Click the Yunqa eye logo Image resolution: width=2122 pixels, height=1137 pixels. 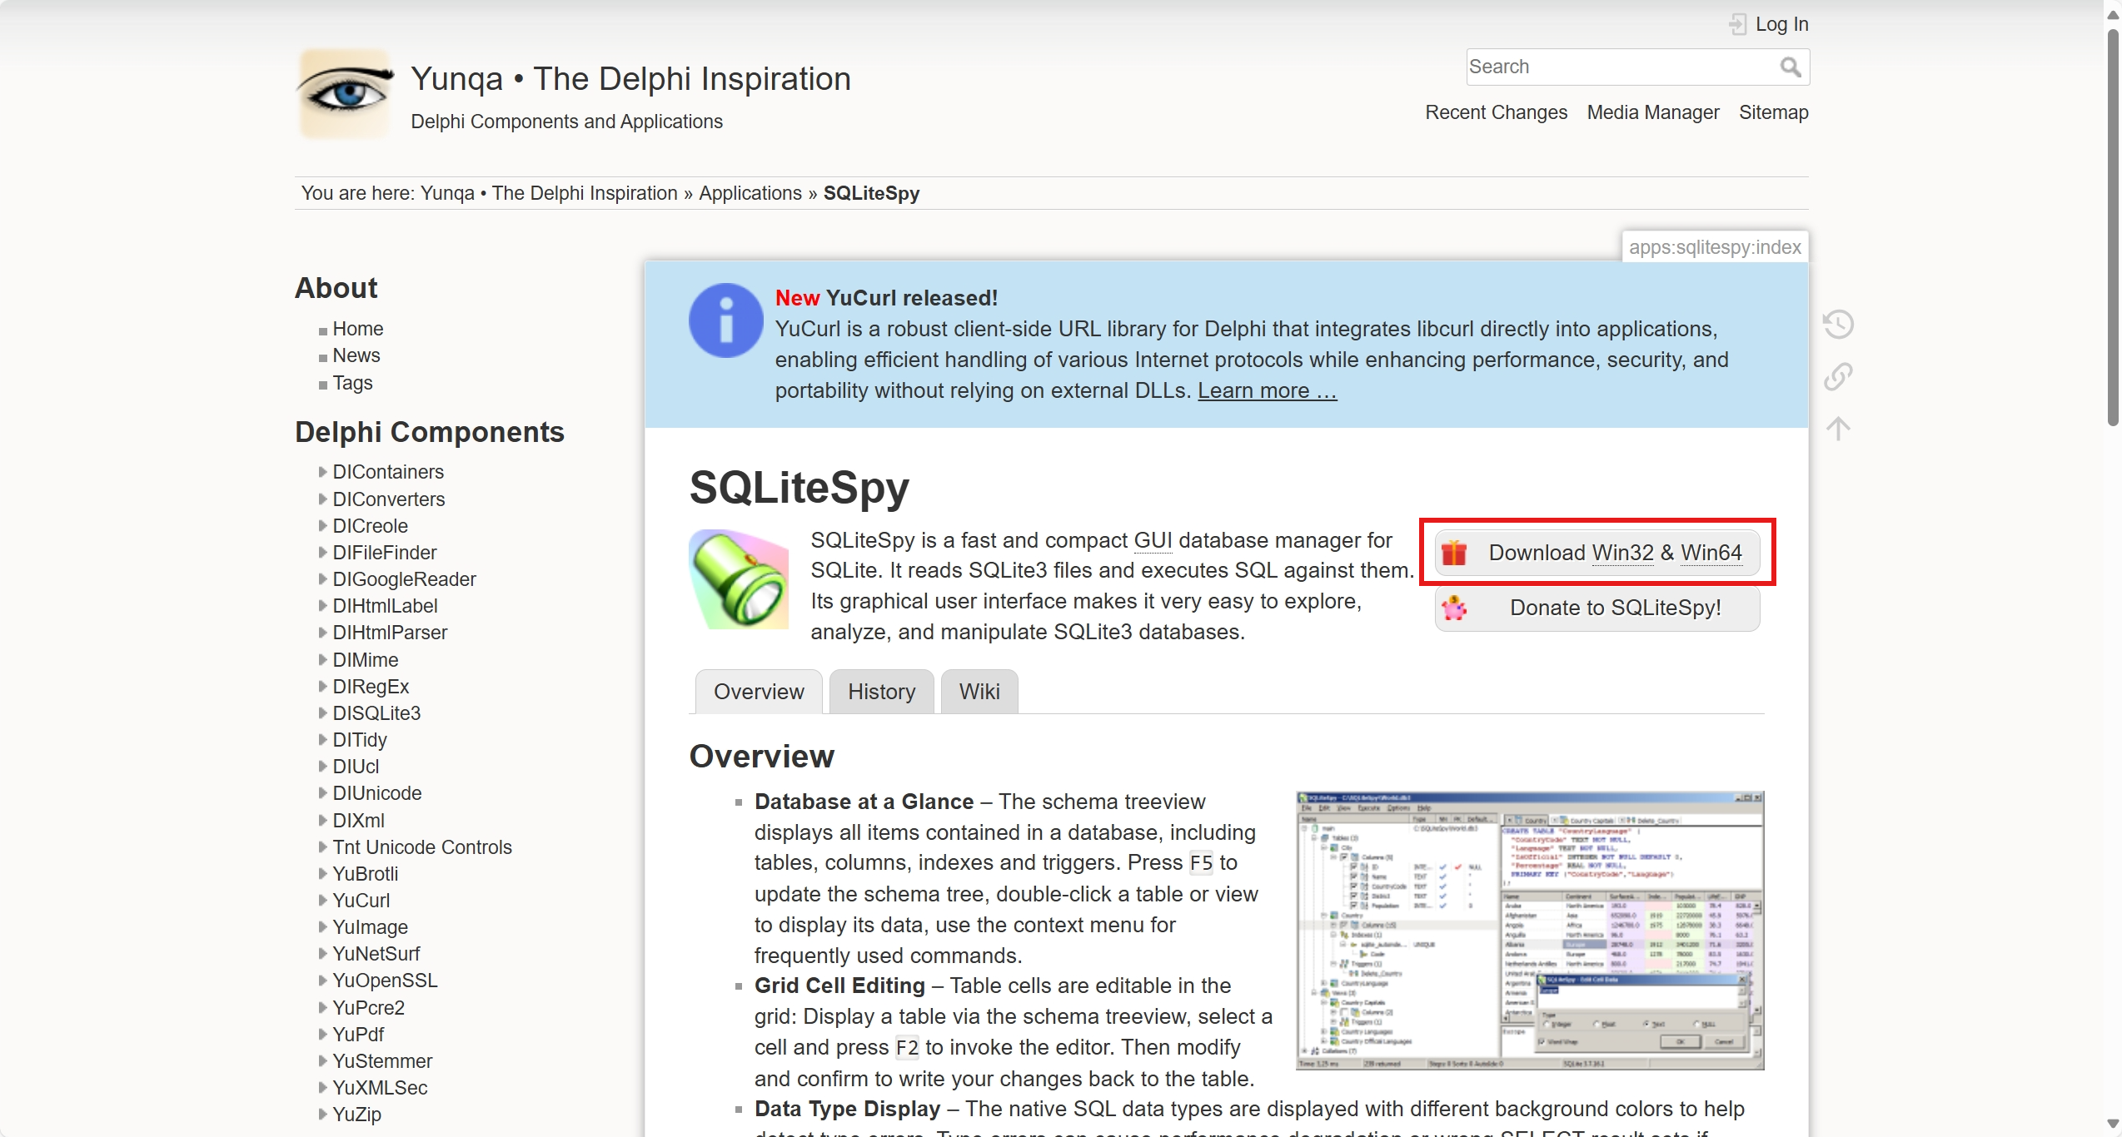[346, 94]
